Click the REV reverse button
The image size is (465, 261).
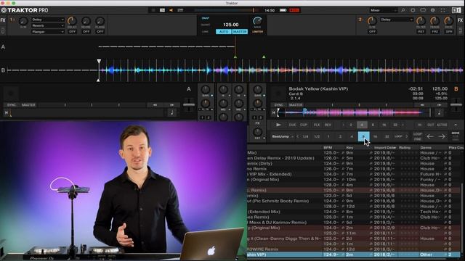coord(328,125)
